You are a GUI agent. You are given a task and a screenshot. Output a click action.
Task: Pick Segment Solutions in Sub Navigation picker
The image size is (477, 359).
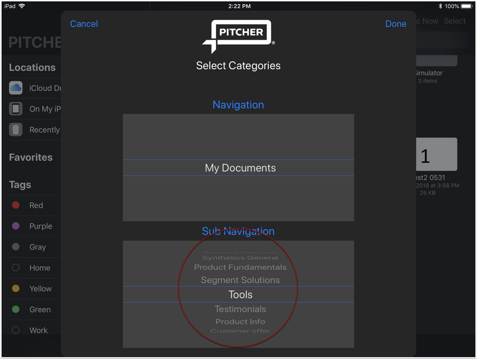coord(240,280)
